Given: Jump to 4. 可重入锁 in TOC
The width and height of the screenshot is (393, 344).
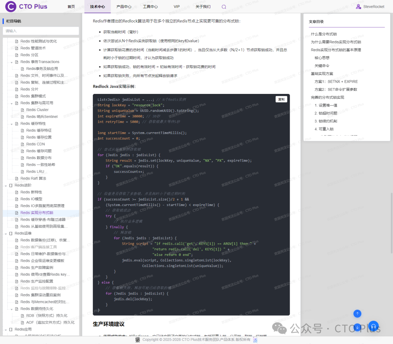Looking at the screenshot, I should (324, 129).
